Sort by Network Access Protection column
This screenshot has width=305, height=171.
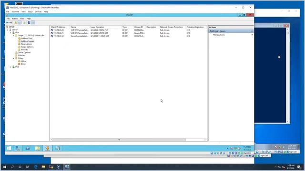point(173,27)
